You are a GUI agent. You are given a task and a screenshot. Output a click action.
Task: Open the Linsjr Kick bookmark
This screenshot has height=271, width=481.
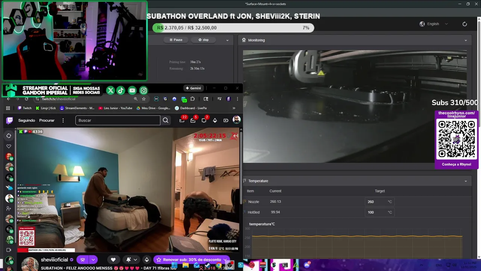[45, 108]
